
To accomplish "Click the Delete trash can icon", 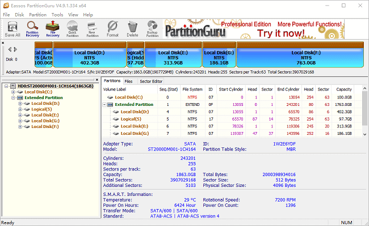I will coord(132,29).
